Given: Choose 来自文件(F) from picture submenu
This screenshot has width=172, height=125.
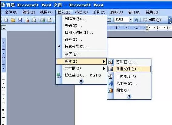Looking at the screenshot, I should [129, 69].
